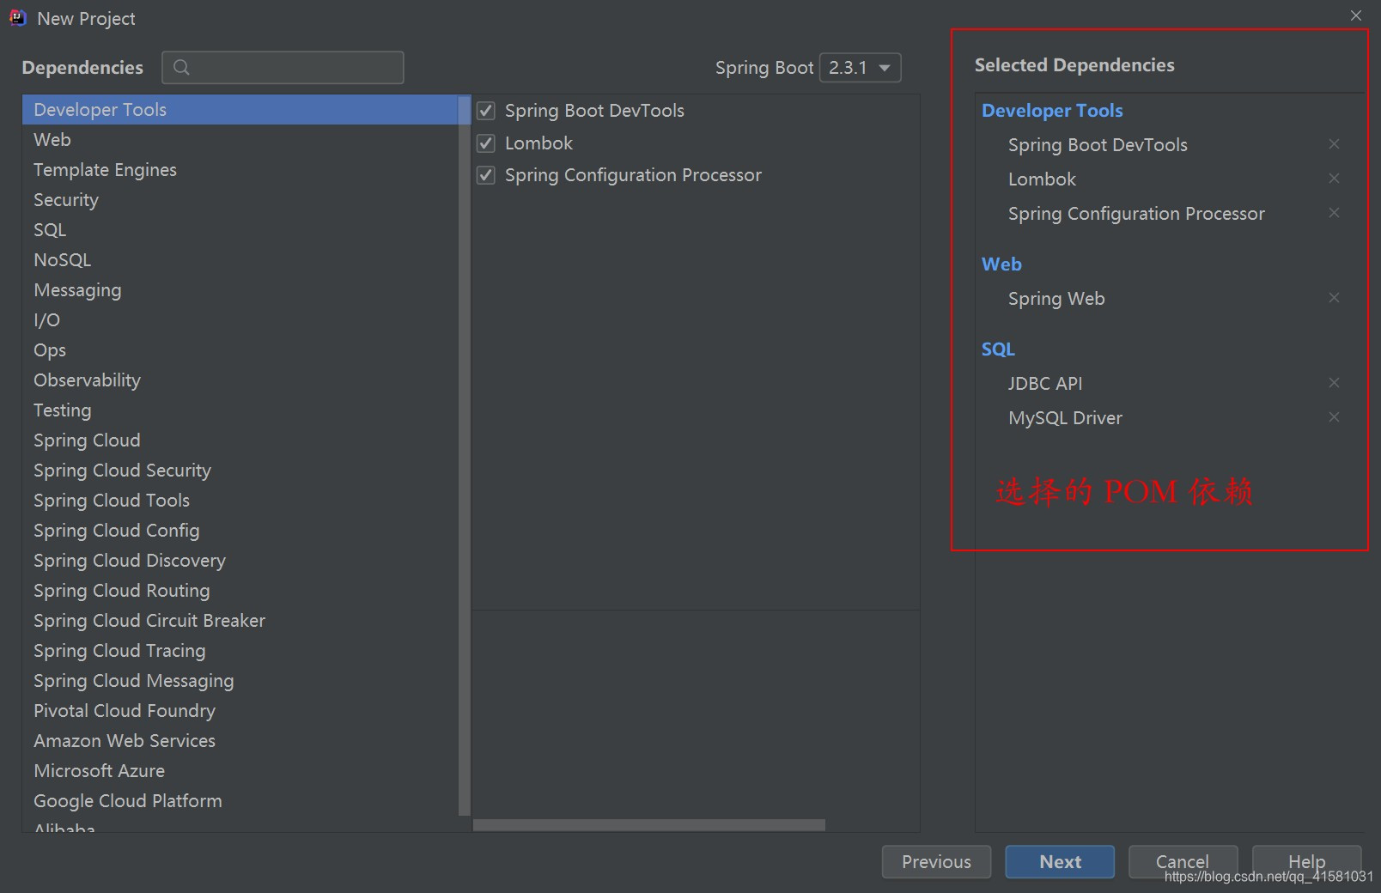Remove Spring Web from selected dependencies
Viewport: 1381px width, 893px height.
(1334, 298)
